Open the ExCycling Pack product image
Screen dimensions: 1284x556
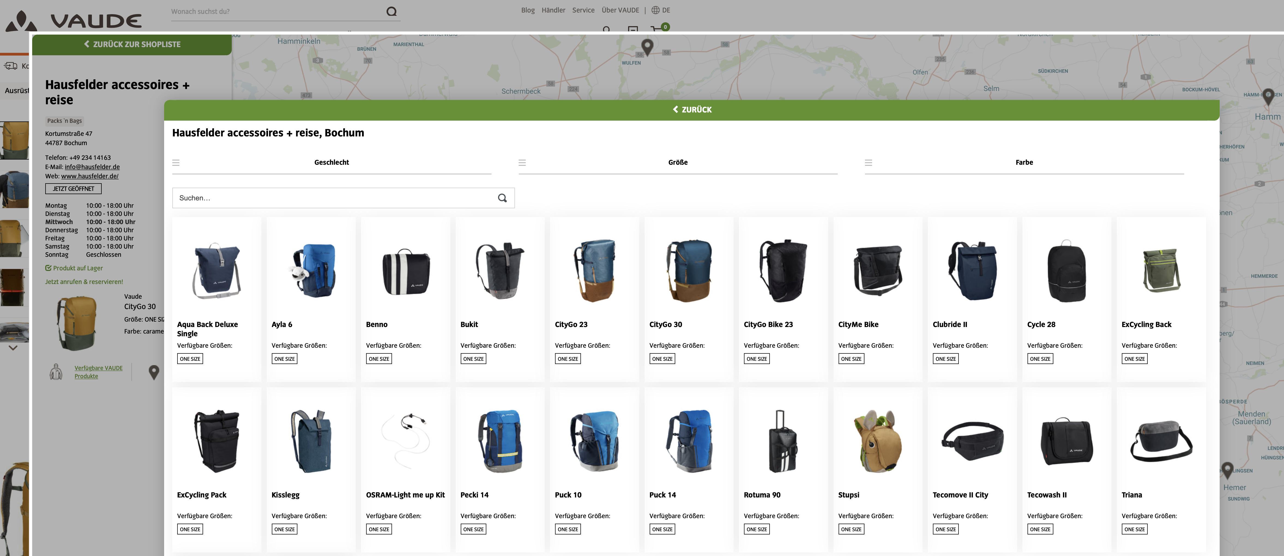pos(216,441)
